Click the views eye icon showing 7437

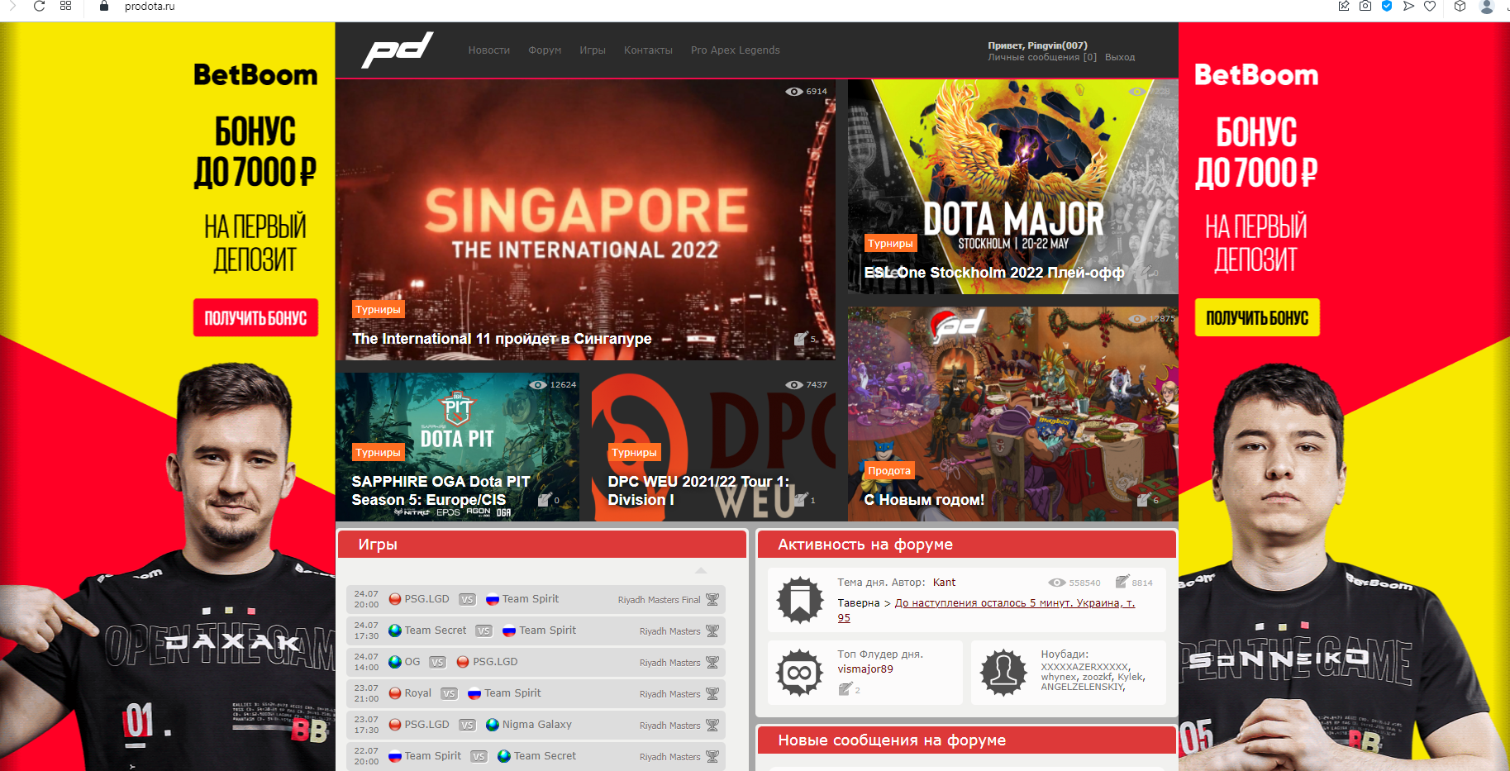tap(793, 385)
